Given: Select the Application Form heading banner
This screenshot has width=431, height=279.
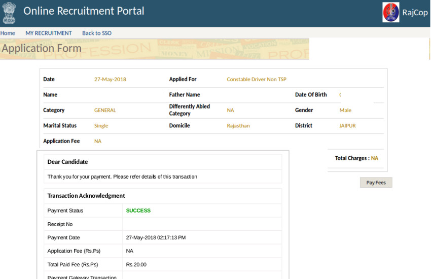Looking at the screenshot, I should tap(42, 49).
